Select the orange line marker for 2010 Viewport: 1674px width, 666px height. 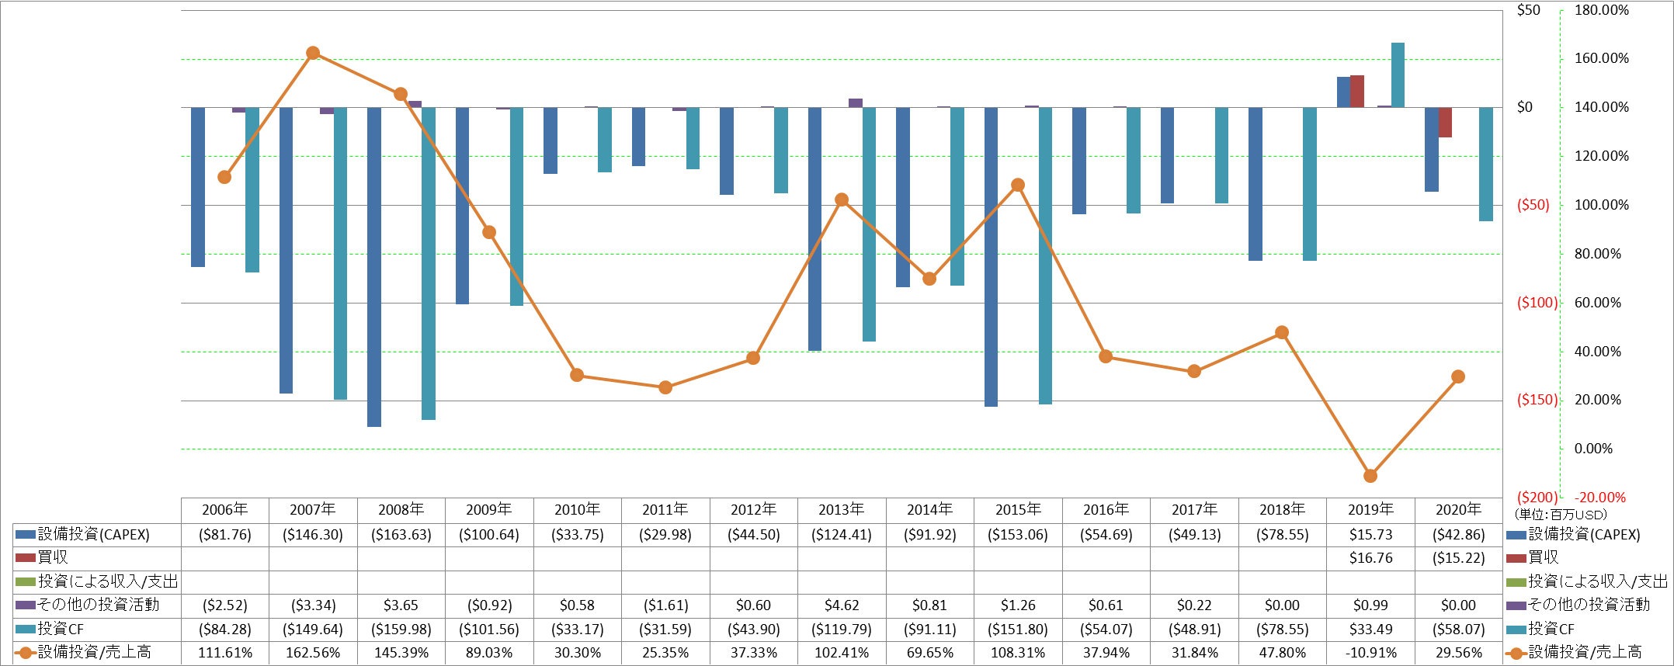click(577, 375)
